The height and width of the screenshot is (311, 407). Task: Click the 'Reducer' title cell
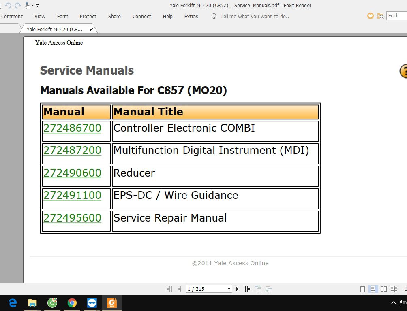pyautogui.click(x=215, y=176)
